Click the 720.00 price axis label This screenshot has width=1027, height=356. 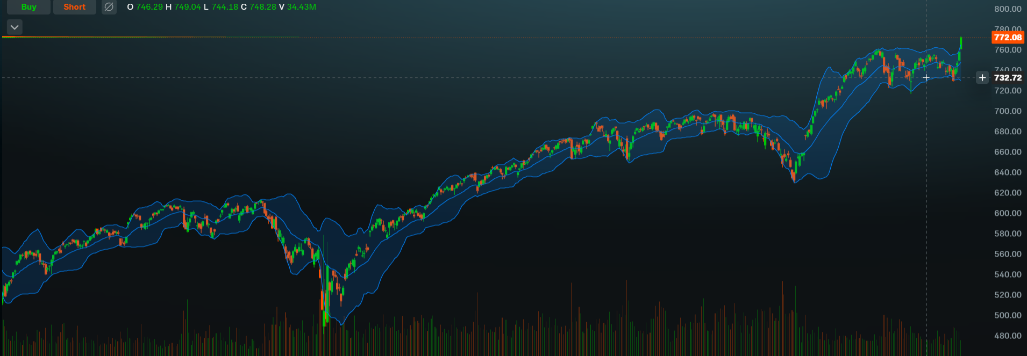(1008, 91)
